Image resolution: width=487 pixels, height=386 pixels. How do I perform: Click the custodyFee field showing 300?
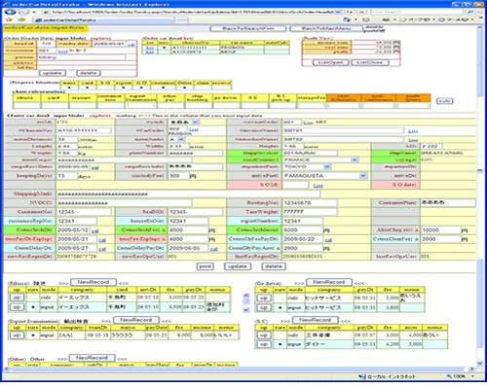click(179, 176)
